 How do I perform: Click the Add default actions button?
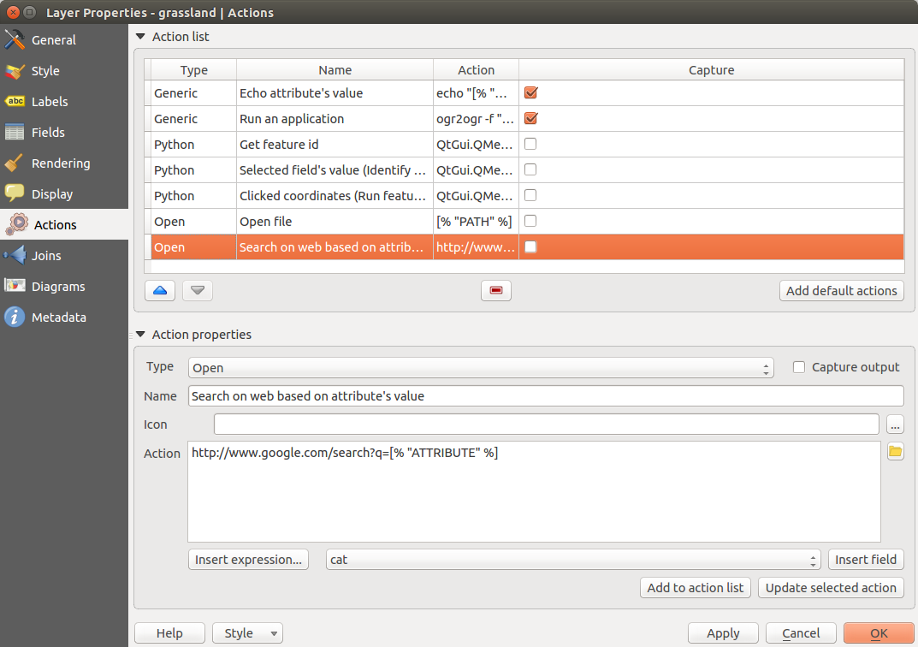(x=841, y=291)
